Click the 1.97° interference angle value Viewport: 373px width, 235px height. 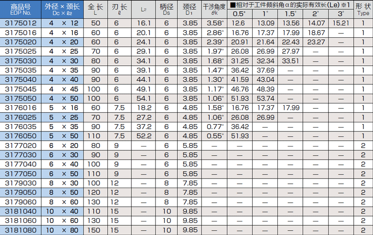coord(215,51)
